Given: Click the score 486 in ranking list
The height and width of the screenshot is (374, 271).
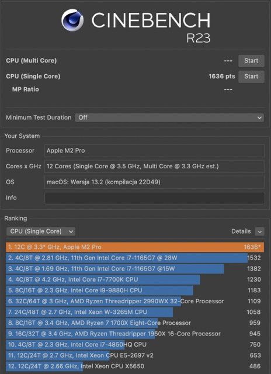Looking at the screenshot, I should click(255, 366).
